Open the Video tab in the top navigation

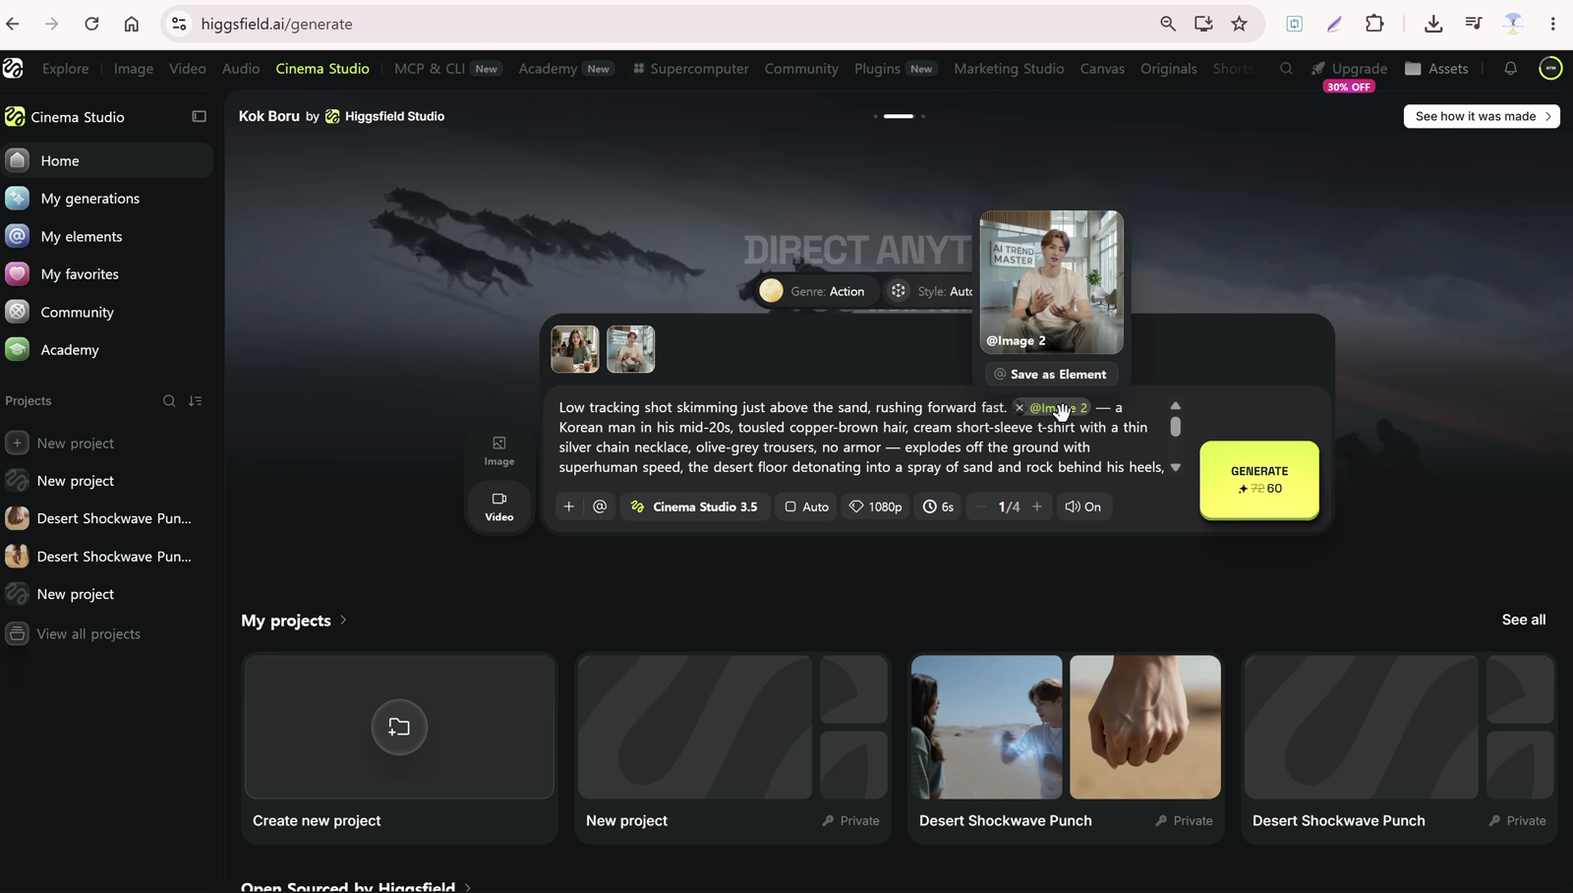(188, 69)
